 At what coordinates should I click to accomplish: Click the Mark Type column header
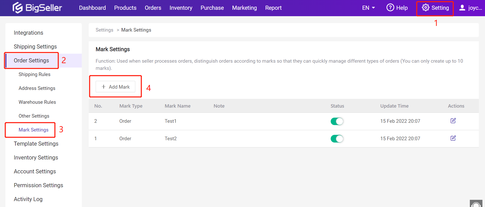click(x=131, y=106)
